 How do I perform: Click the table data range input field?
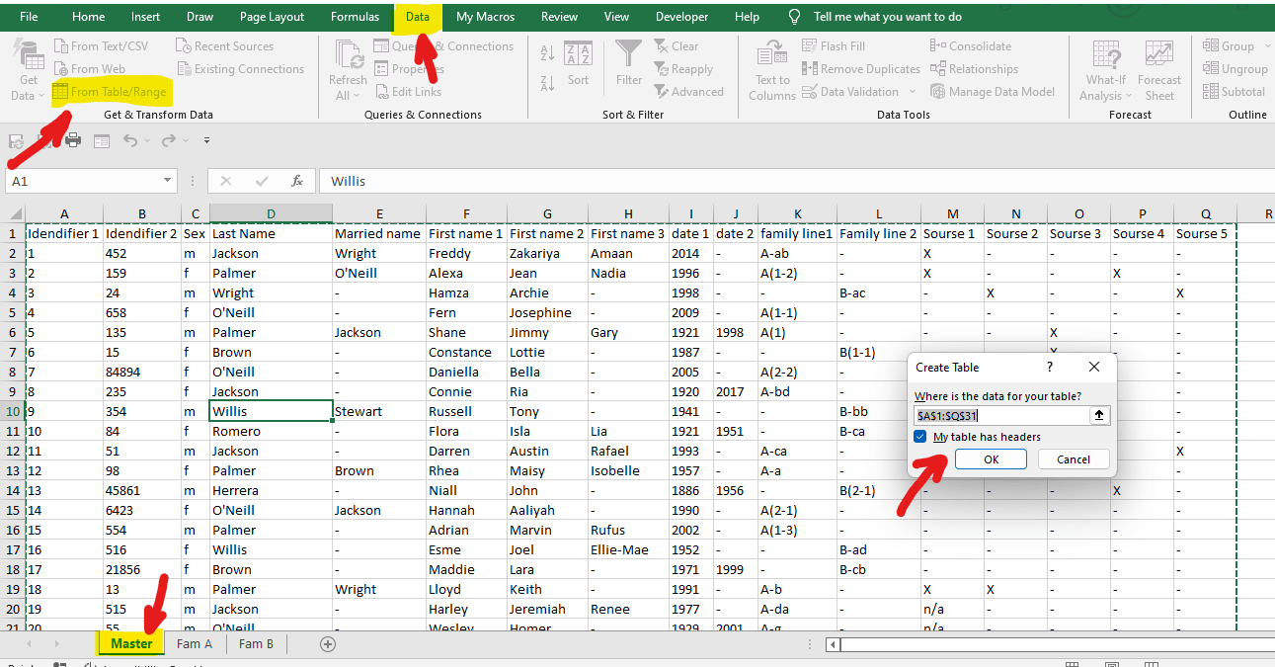(1000, 416)
